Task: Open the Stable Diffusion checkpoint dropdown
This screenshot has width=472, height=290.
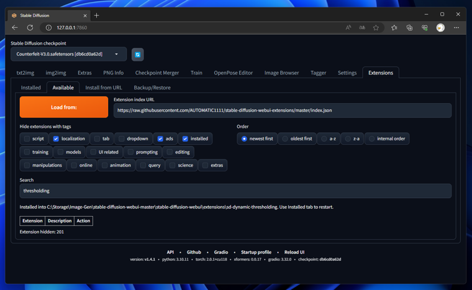Action: pyautogui.click(x=69, y=54)
